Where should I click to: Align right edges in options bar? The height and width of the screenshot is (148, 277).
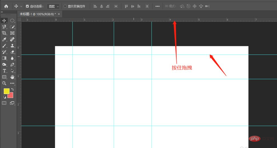108,6
